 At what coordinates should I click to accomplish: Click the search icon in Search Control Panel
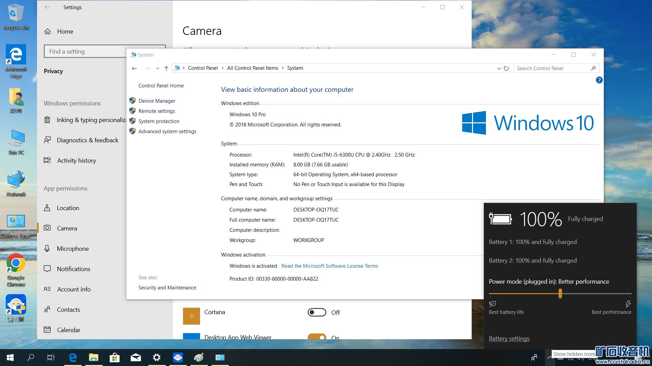click(593, 68)
